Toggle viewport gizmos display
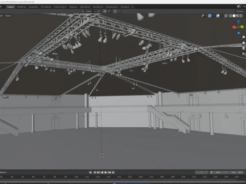Image resolution: width=246 pixels, height=184 pixels. tap(210, 16)
